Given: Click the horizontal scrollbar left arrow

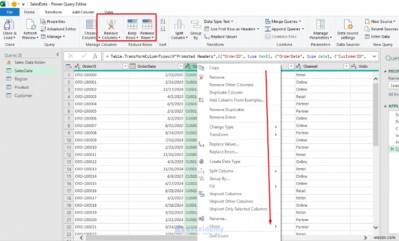Looking at the screenshot, I should [x=81, y=238].
